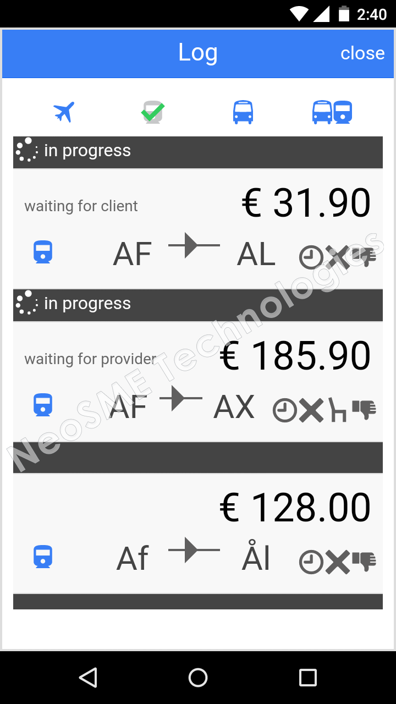Viewport: 396px width, 704px height.
Task: Click thumbs-down icon in €128.00 entry
Action: pyautogui.click(x=364, y=561)
